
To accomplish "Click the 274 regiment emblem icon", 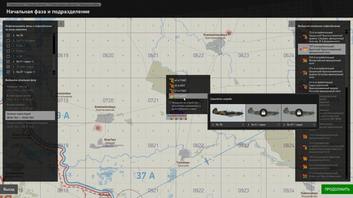I will point(305,73).
